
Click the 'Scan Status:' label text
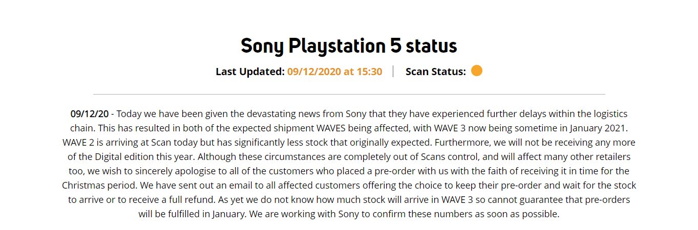tap(436, 72)
